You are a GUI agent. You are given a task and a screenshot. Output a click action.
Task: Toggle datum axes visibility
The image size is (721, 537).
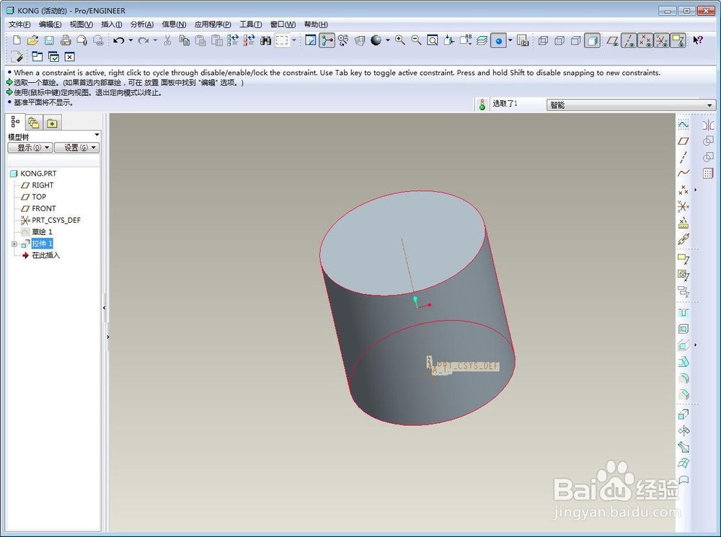coord(629,40)
